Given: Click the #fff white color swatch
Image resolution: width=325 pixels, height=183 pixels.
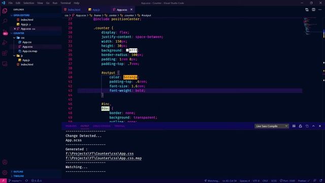Looking at the screenshot, I should [127, 50].
